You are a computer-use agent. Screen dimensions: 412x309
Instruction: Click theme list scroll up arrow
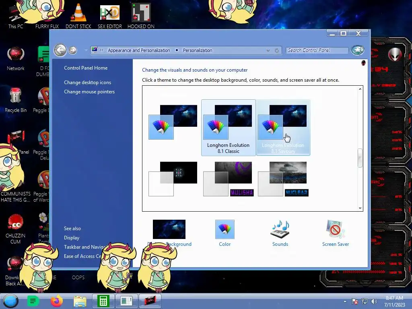360,89
